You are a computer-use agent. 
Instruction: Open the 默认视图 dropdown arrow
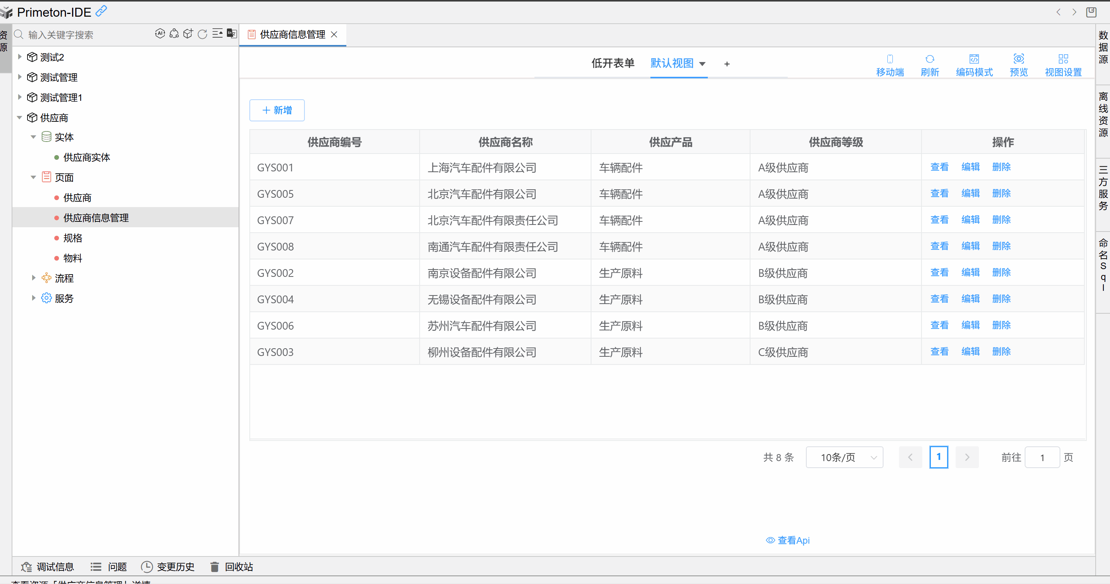click(702, 64)
